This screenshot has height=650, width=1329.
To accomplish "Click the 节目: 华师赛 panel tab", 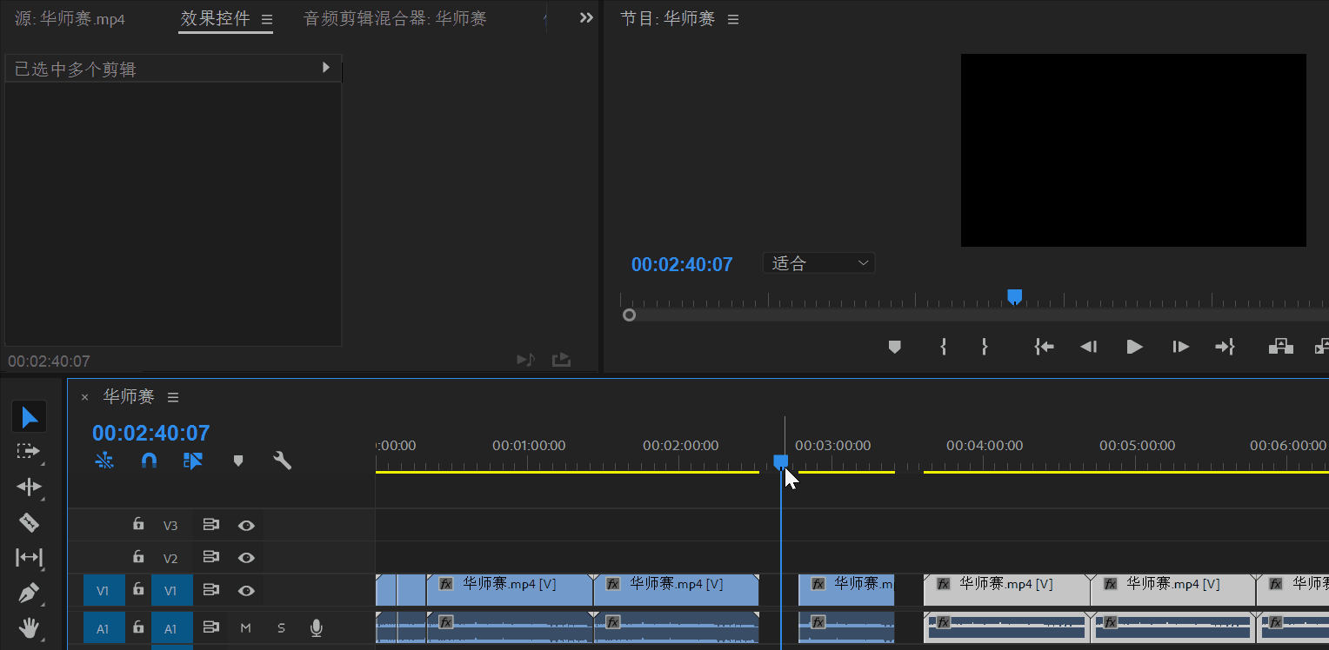I will pos(667,18).
